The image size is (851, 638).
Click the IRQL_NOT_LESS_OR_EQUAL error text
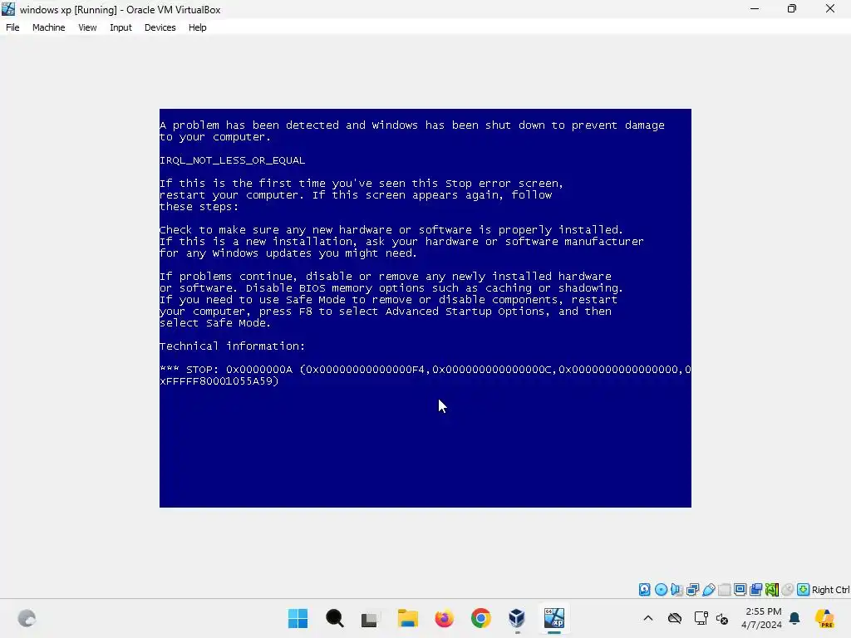point(233,160)
